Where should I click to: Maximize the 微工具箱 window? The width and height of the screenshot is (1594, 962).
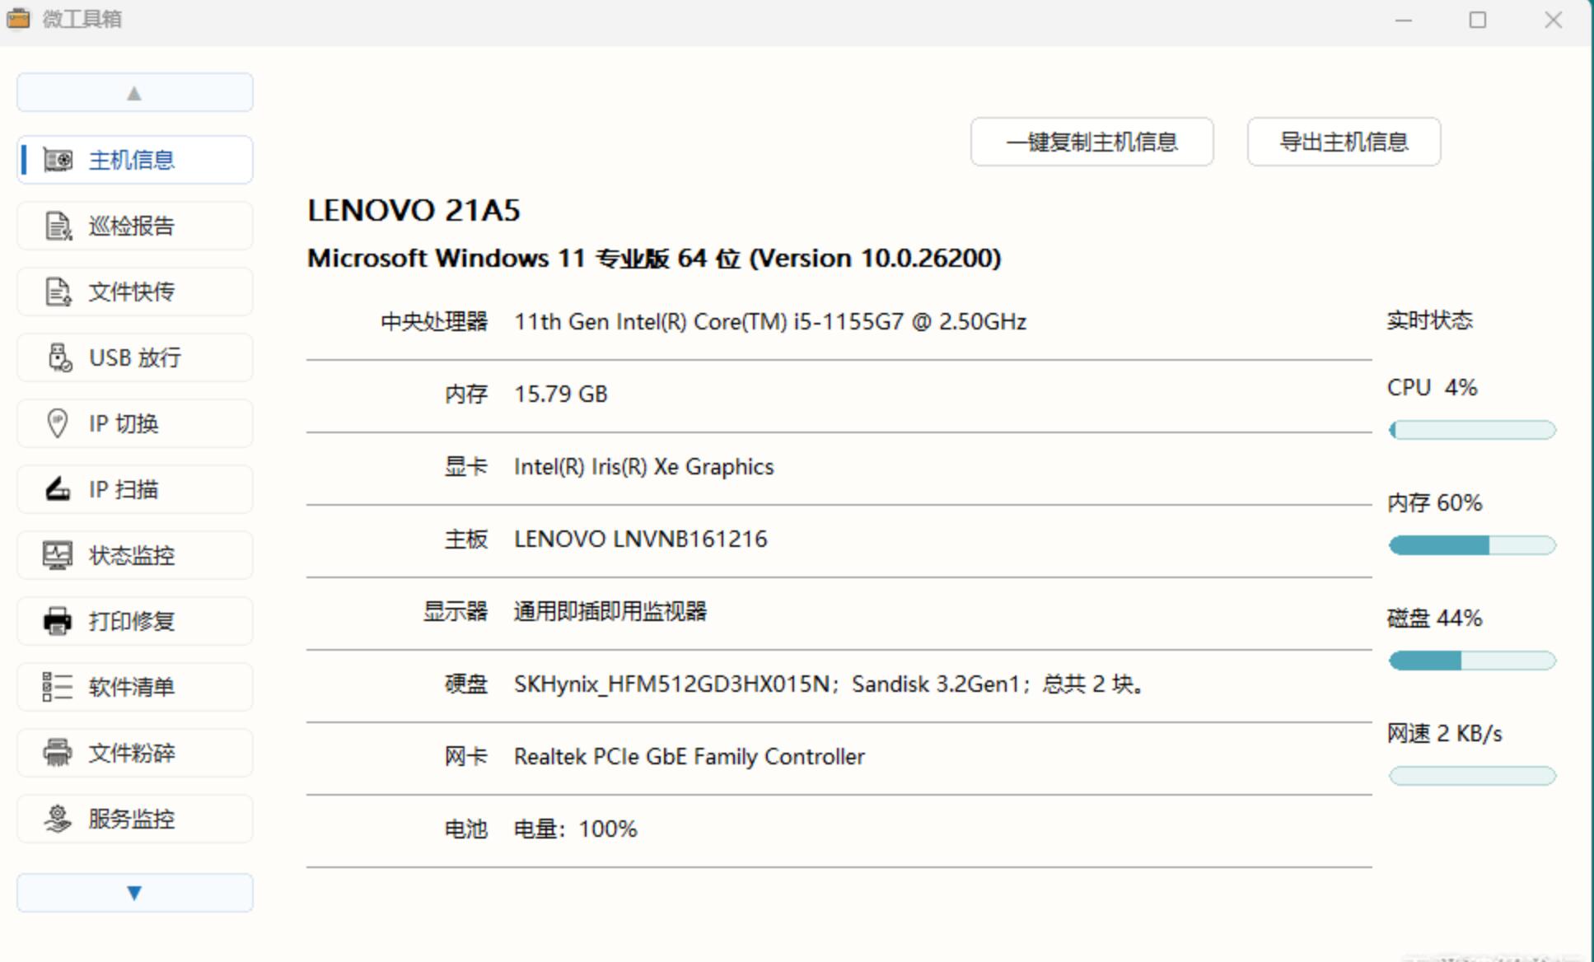(x=1478, y=19)
